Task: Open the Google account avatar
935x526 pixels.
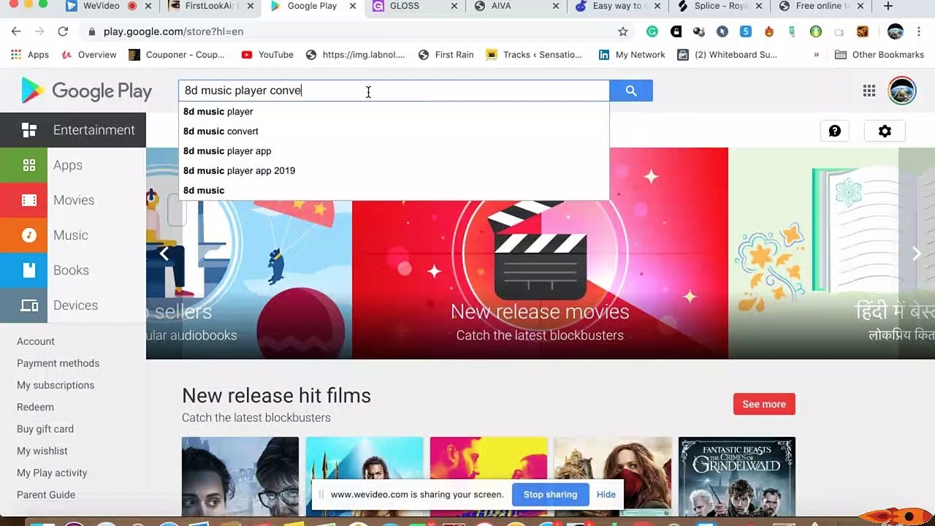Action: (x=901, y=91)
